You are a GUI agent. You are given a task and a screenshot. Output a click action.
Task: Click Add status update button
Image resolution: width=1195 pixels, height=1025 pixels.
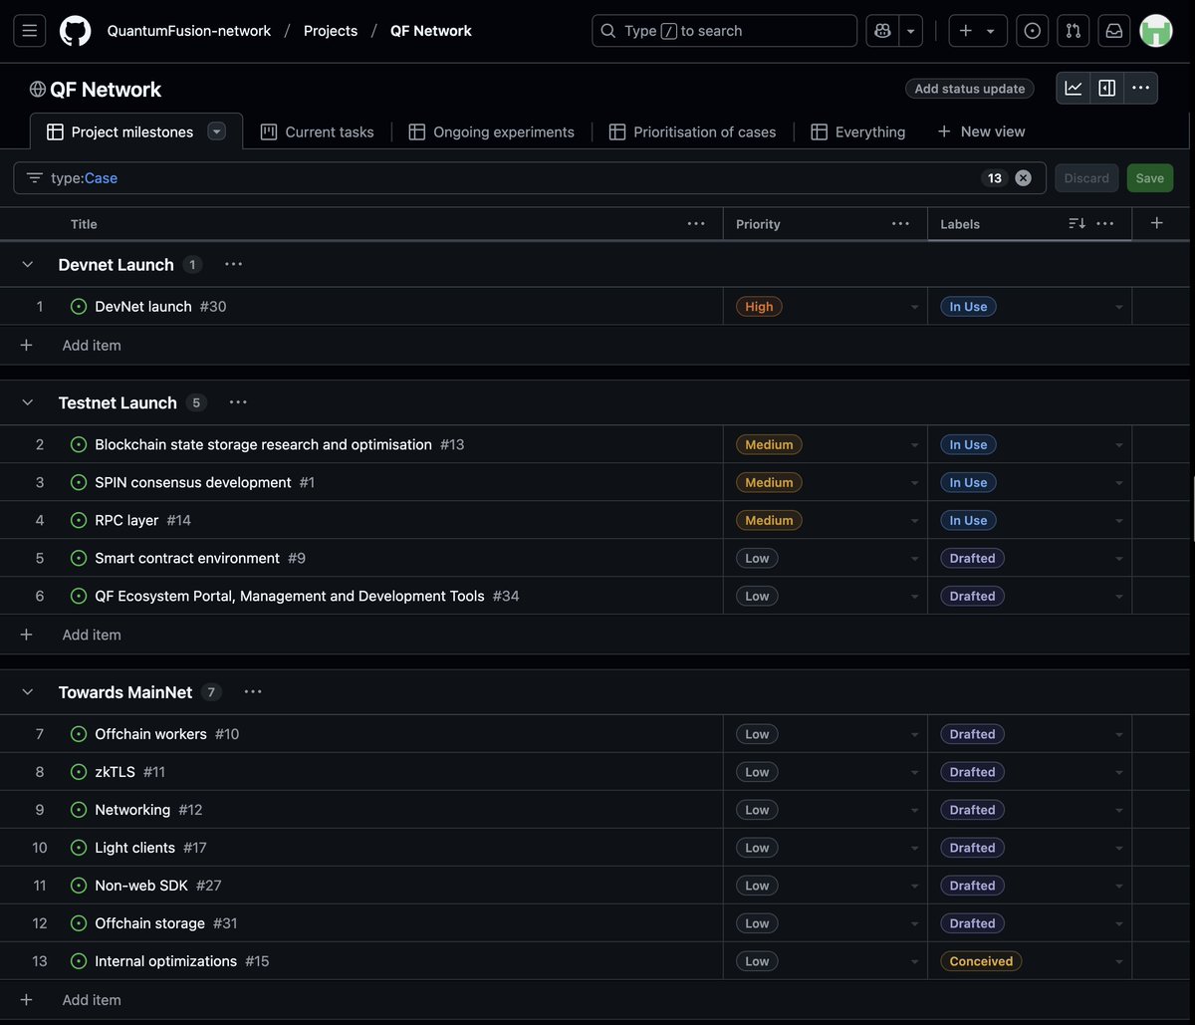click(969, 89)
